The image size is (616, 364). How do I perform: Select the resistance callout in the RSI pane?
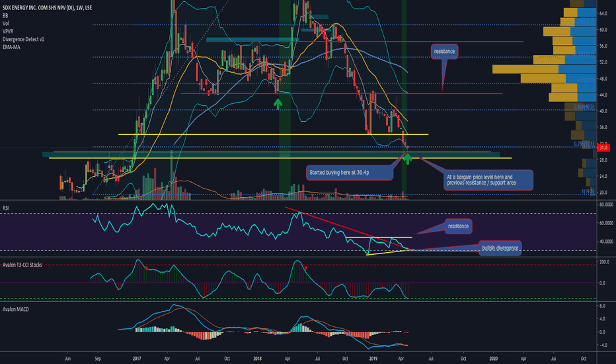click(458, 226)
